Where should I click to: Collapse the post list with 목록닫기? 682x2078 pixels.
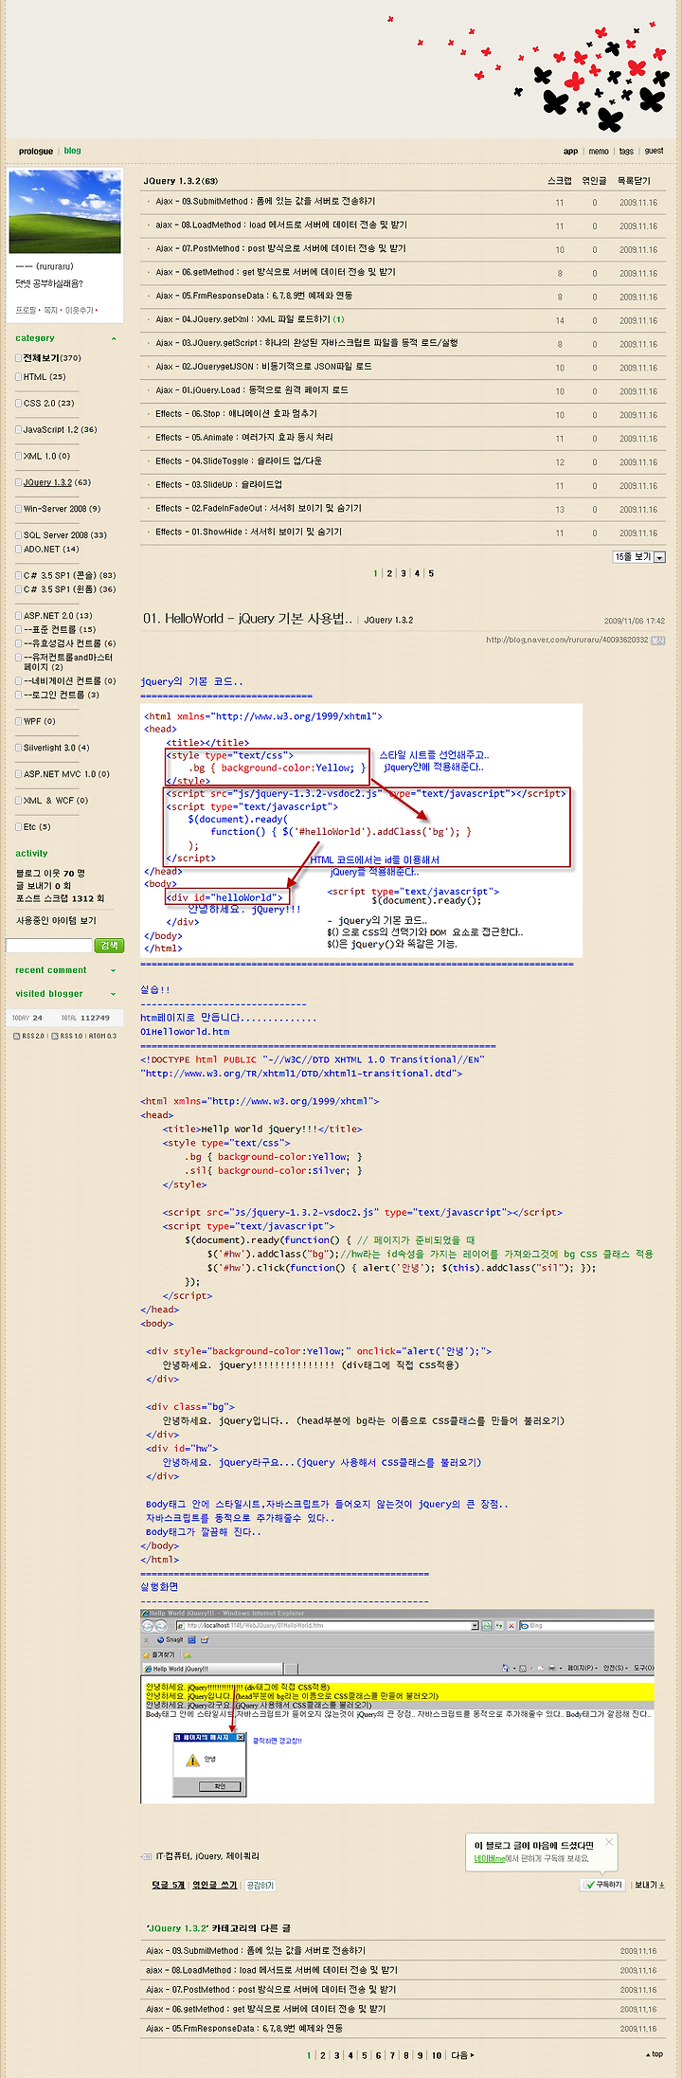click(x=634, y=181)
